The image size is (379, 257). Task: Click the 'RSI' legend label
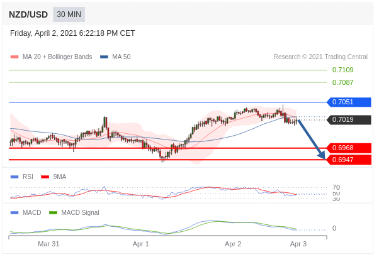[x=28, y=177]
